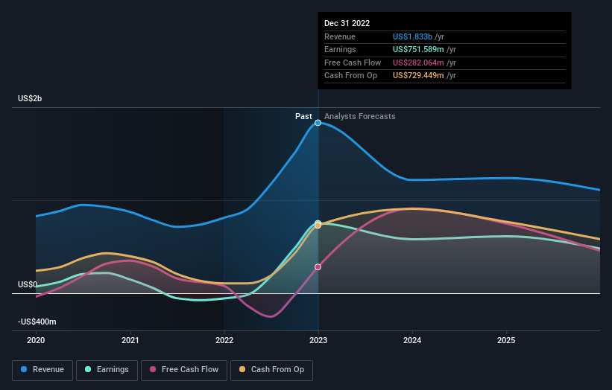This screenshot has width=612, height=390.
Task: Click the Free Cash Flow tooltip row label
Action: (x=353, y=63)
